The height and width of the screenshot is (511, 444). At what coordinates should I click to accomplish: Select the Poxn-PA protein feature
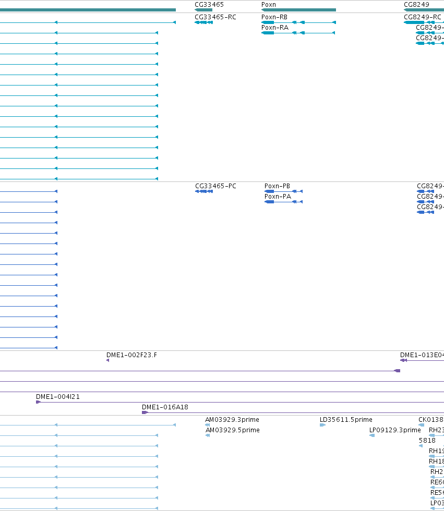coord(284,202)
